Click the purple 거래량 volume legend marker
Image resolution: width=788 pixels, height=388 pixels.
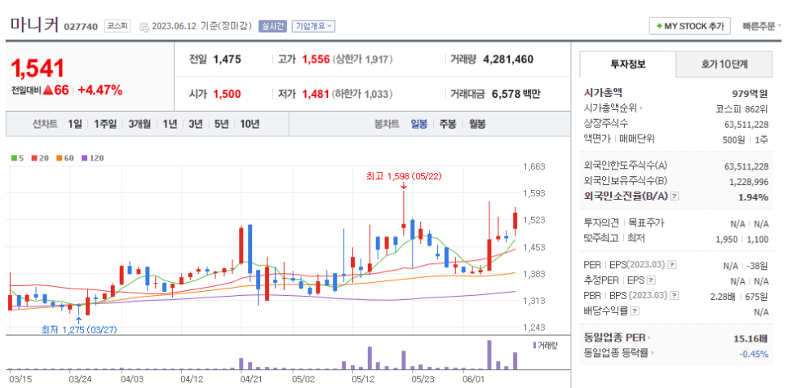[535, 345]
